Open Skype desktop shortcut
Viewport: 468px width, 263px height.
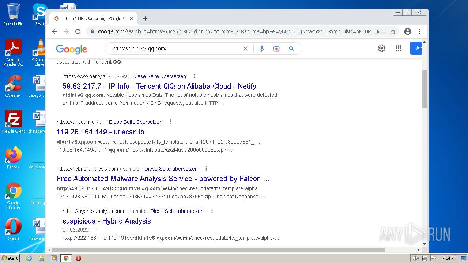coord(39,15)
